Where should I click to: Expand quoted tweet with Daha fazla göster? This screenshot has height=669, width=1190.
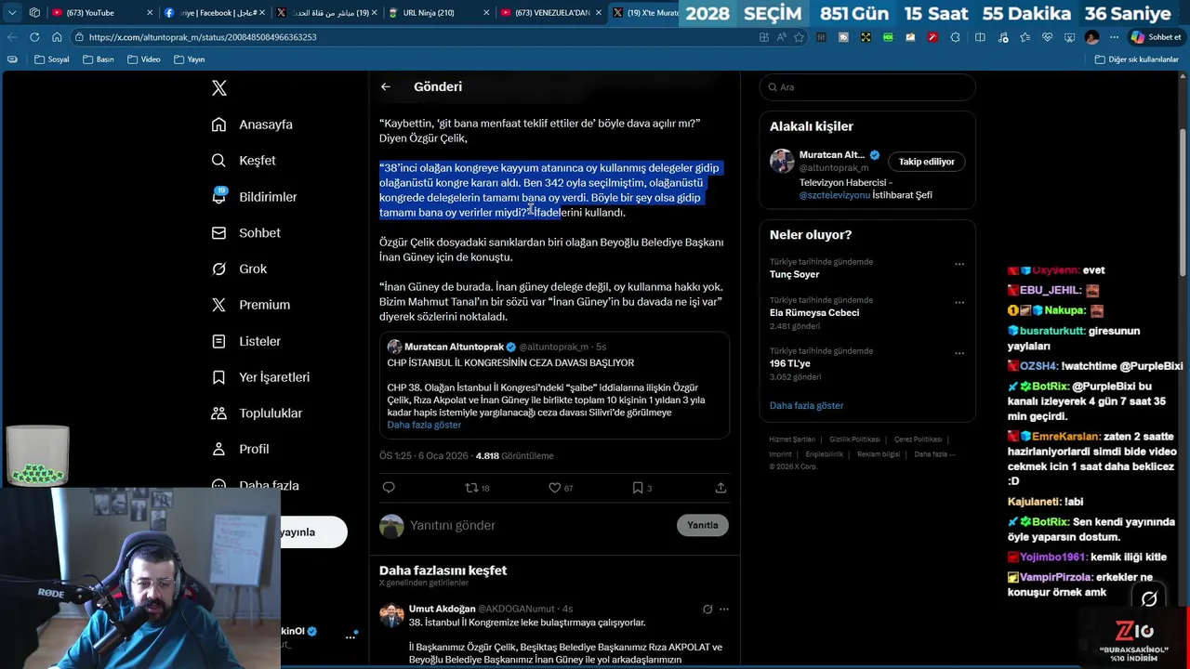pos(424,425)
